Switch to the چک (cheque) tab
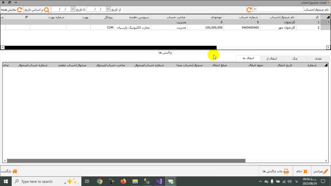The height and width of the screenshot is (186, 331). pyautogui.click(x=295, y=58)
